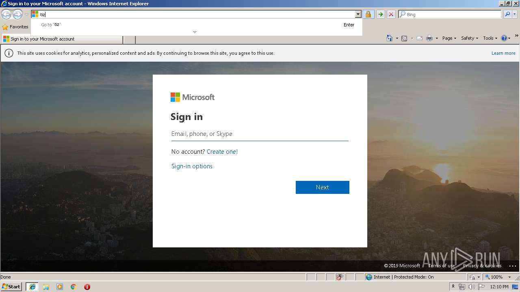Viewport: 520px width, 292px height.
Task: Expand the command bar overflow chevron
Action: (x=517, y=36)
